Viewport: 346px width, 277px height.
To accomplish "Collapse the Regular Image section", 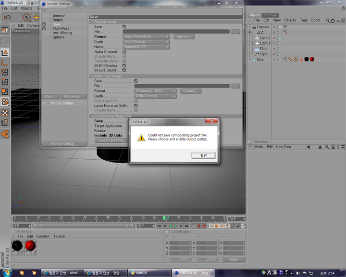I will 93,22.
